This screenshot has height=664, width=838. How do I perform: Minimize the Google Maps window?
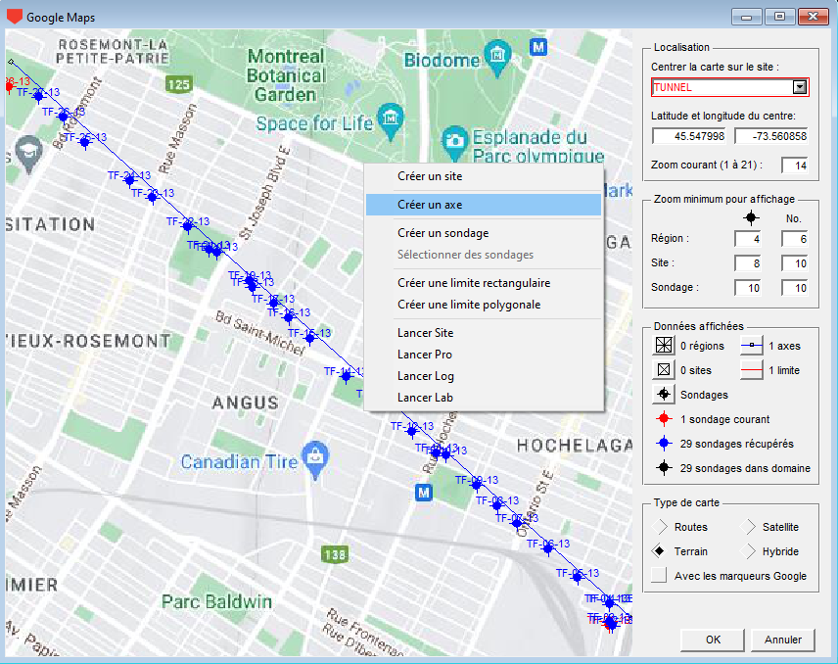(747, 17)
